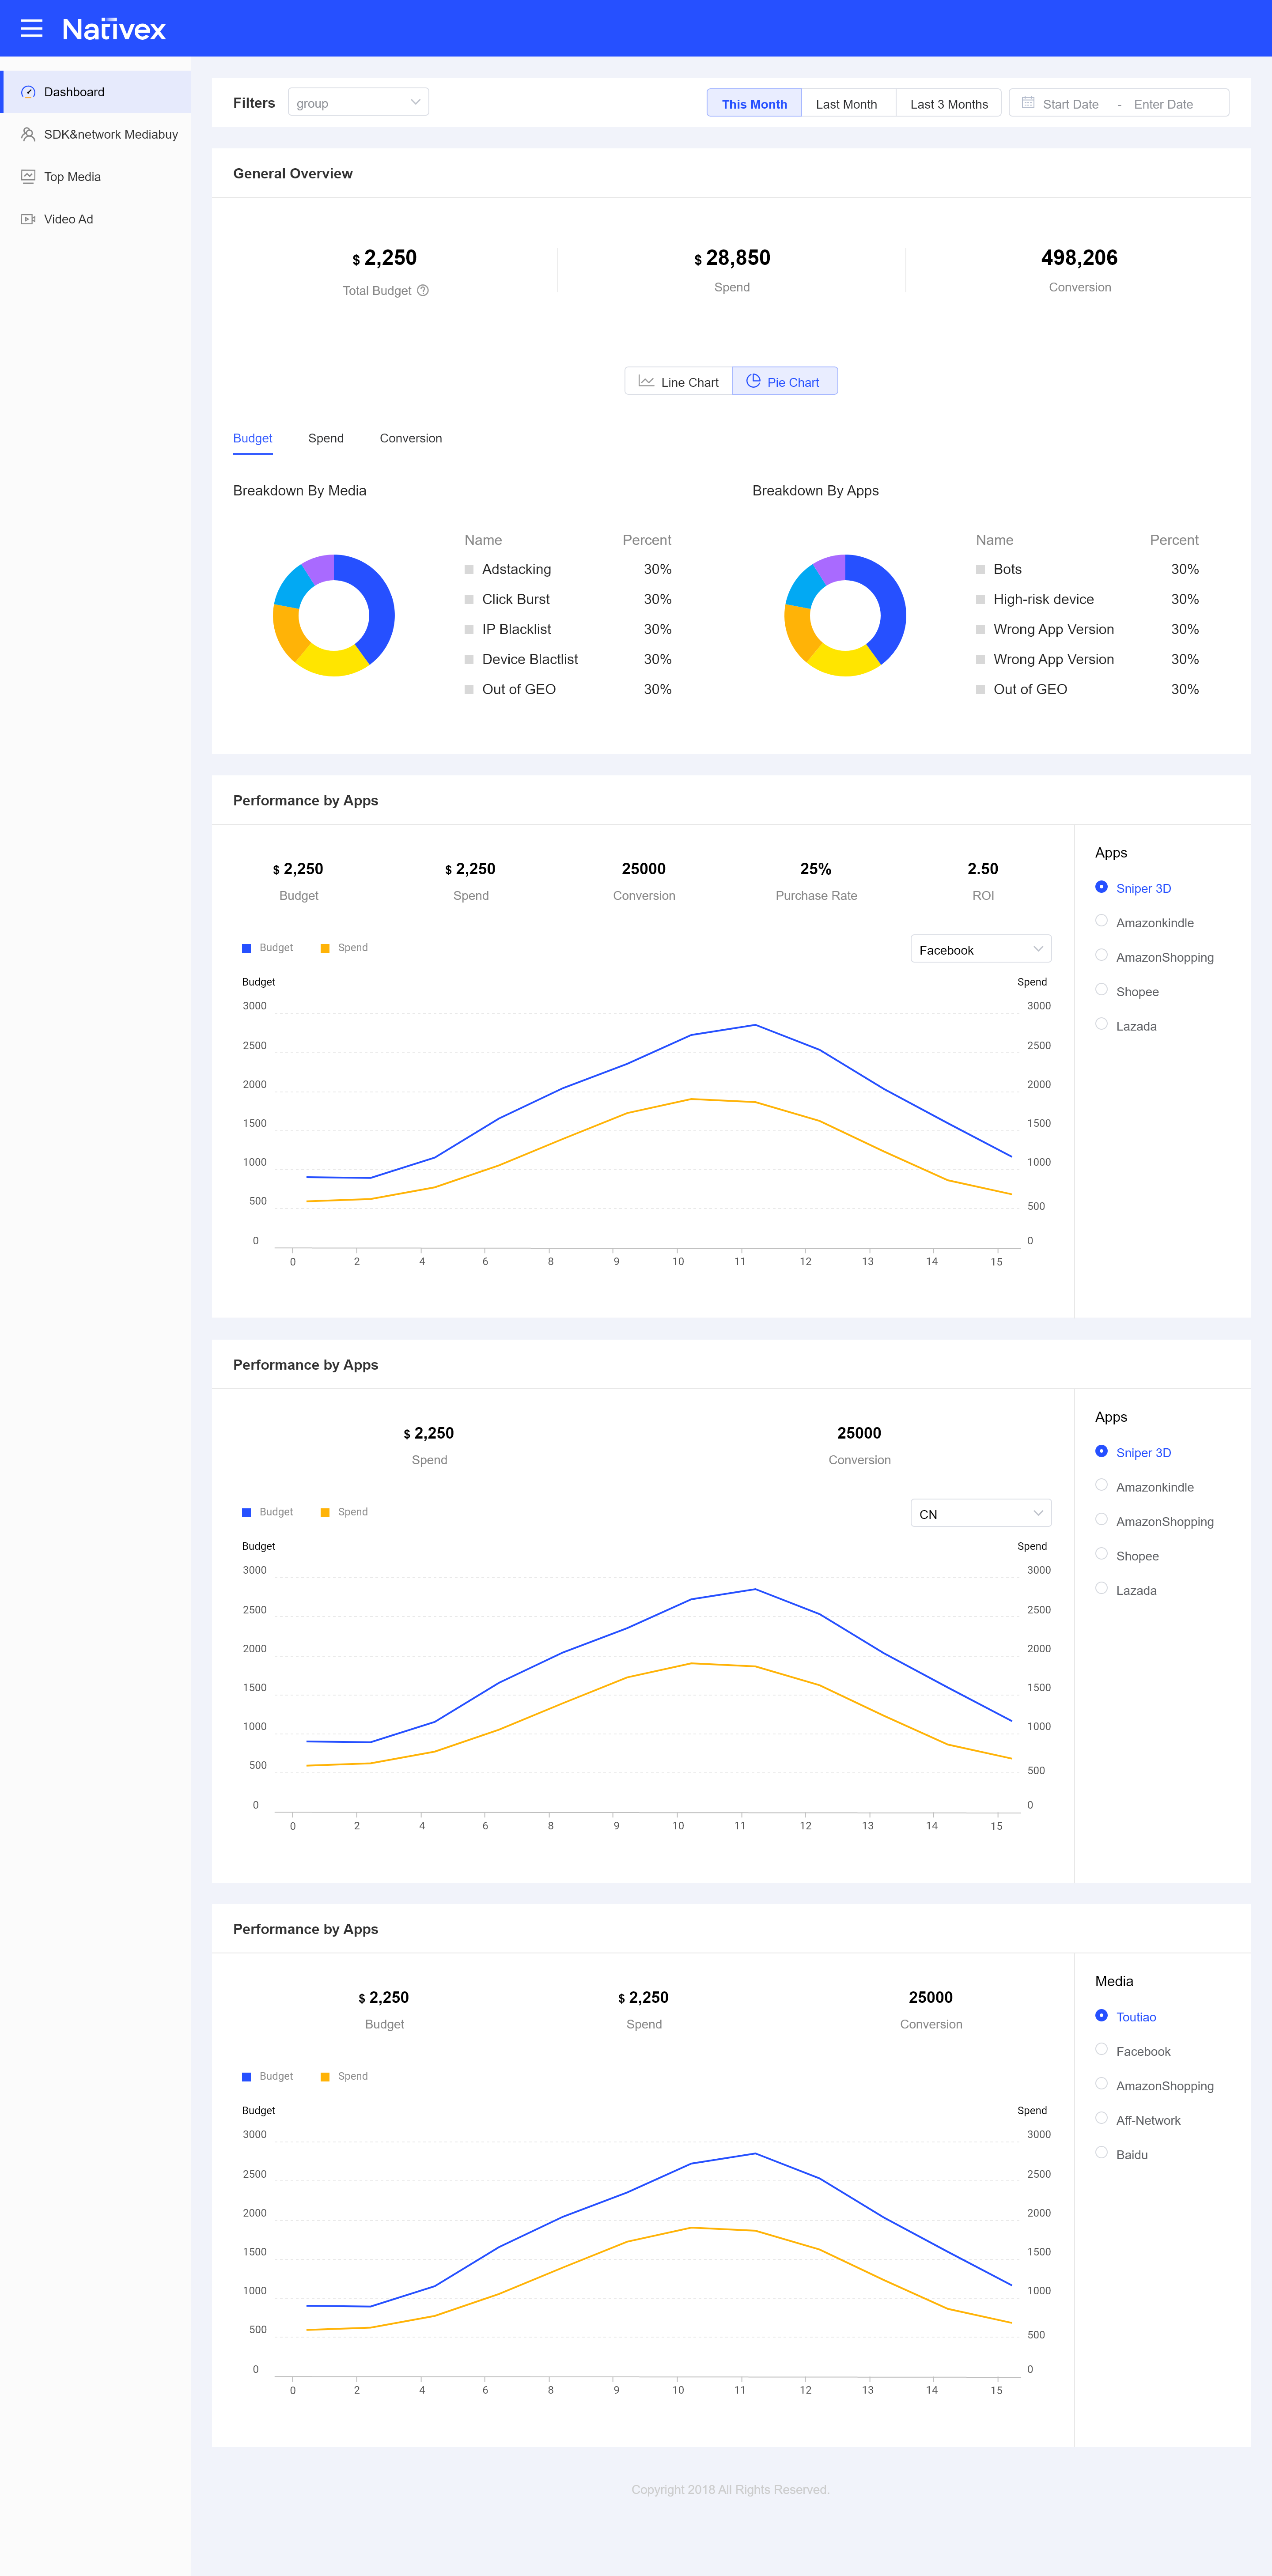Click the Click Burst legend swatch

(x=469, y=600)
